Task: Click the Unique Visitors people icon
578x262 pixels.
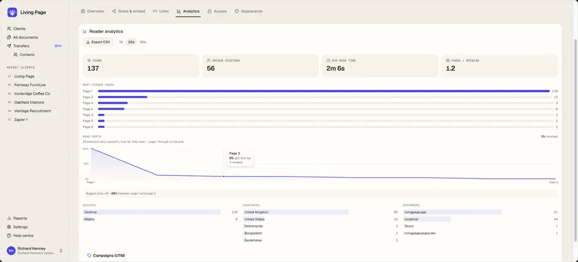Action: 208,60
